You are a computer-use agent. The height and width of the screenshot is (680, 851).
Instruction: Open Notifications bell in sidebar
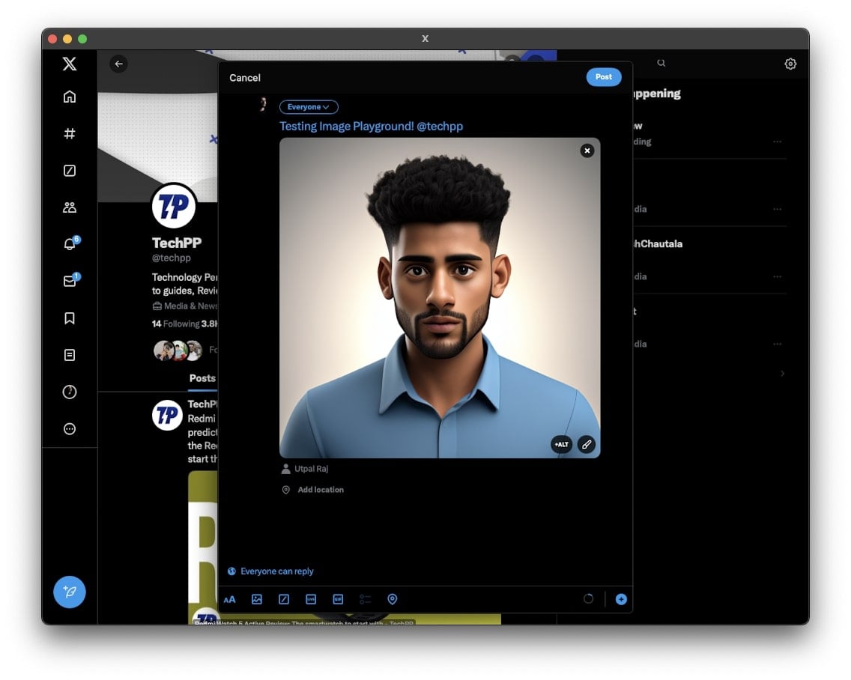pos(70,244)
